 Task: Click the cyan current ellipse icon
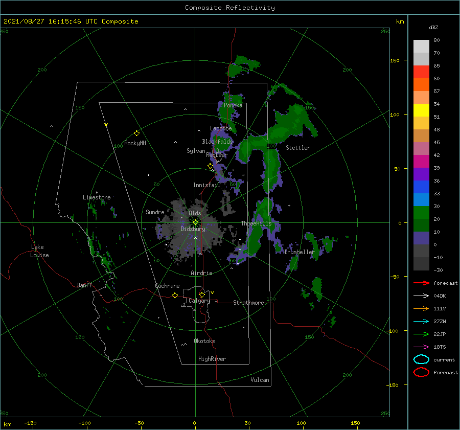tap(421, 359)
